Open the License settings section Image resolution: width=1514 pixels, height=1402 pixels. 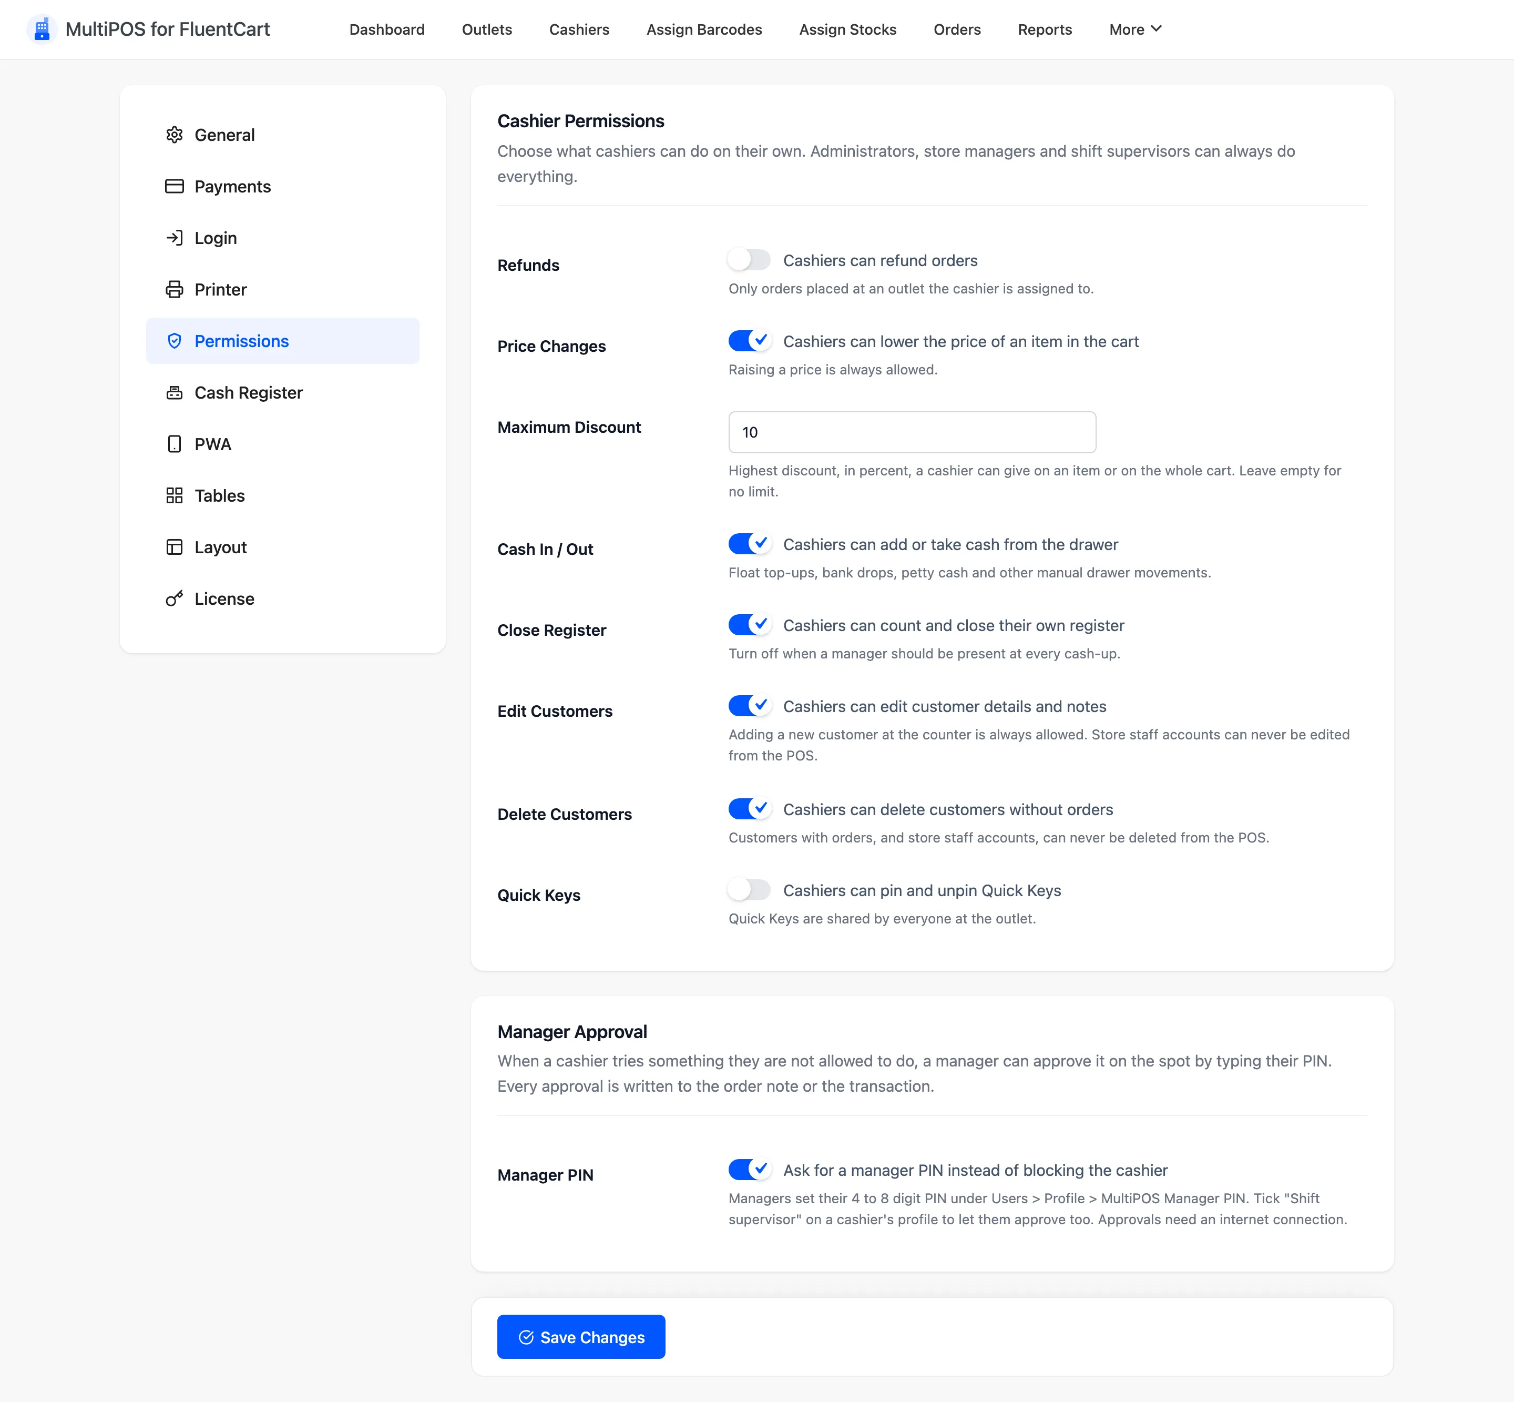pyautogui.click(x=283, y=600)
